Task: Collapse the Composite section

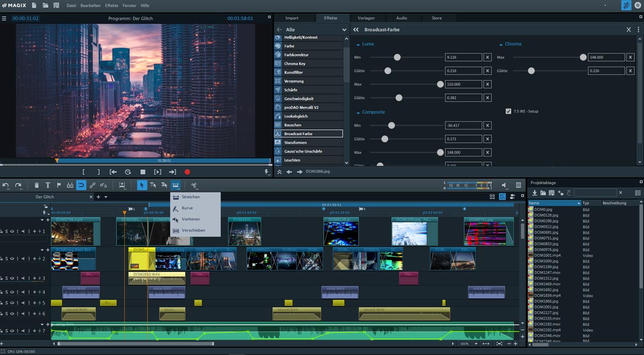Action: pyautogui.click(x=358, y=112)
